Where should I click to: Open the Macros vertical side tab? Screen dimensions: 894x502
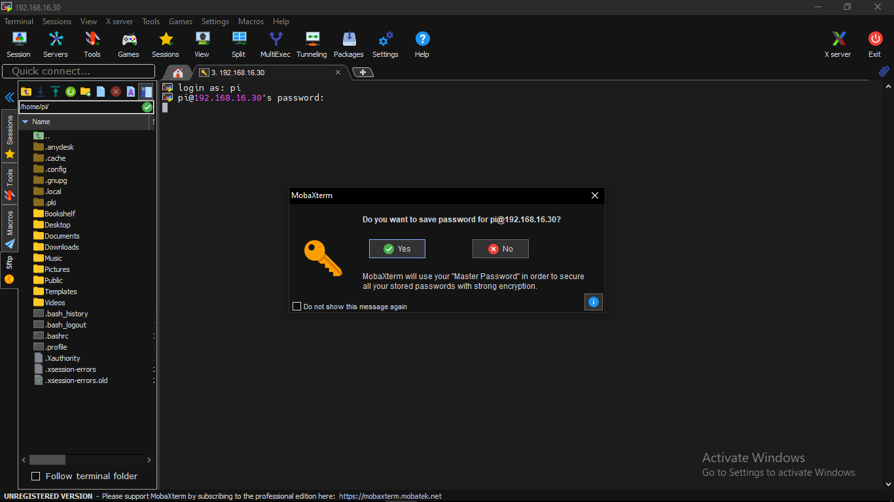(x=9, y=229)
